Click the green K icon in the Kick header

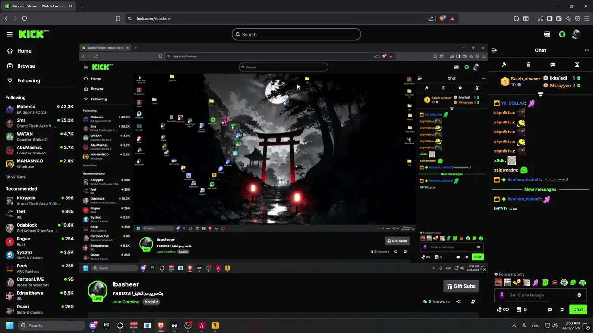coord(562,34)
